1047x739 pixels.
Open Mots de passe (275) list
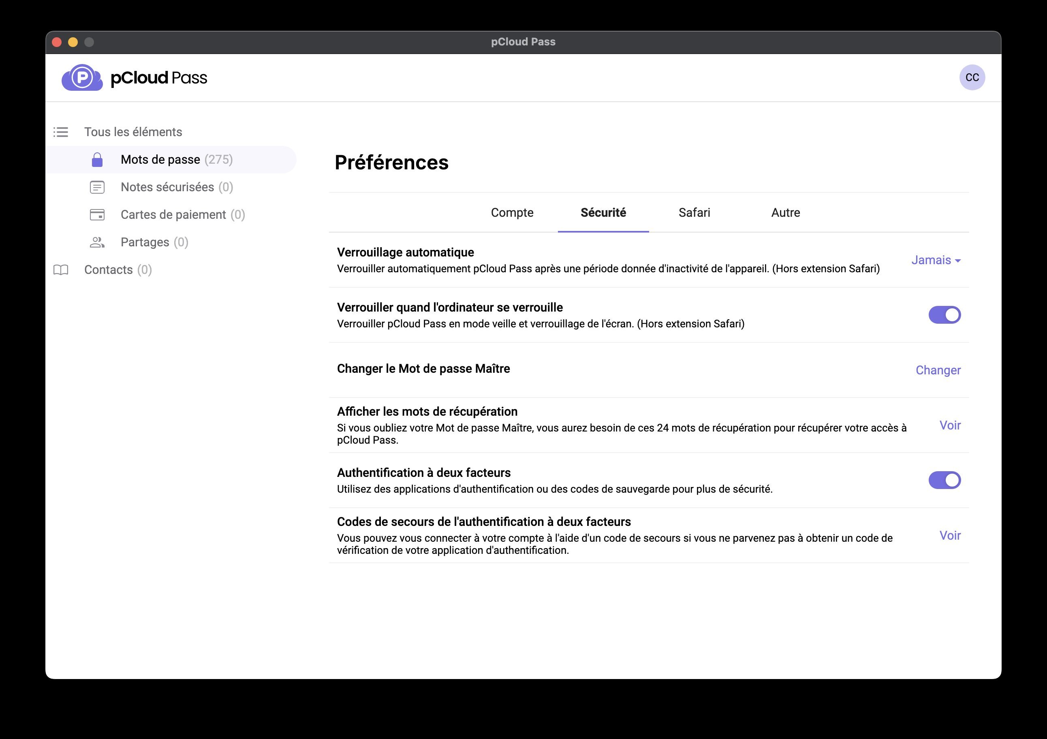171,160
